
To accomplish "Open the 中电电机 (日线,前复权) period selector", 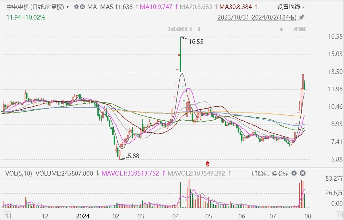I will 35,7.
